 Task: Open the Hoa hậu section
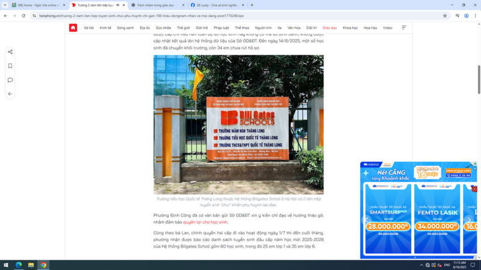click(x=370, y=28)
